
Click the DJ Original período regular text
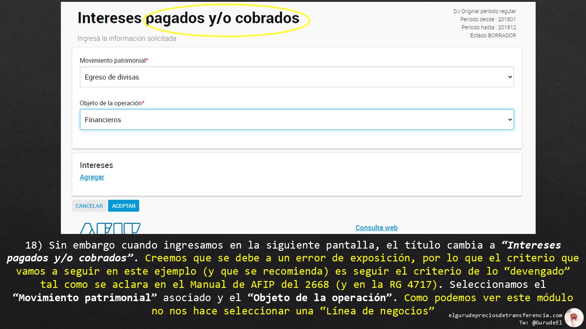485,11
